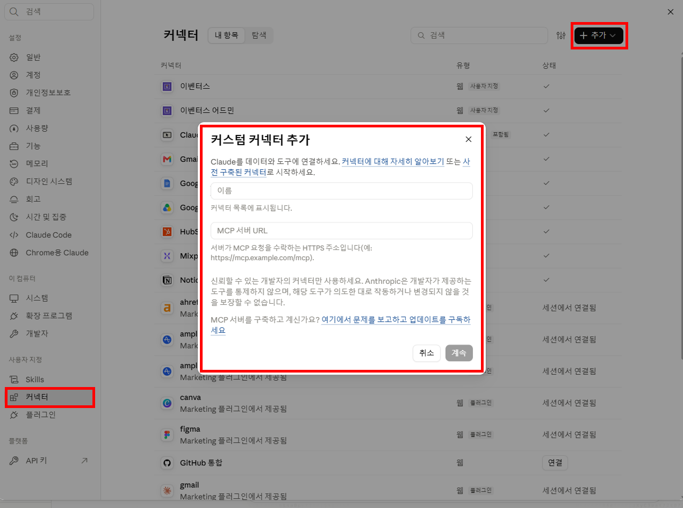
Task: Open 플러그인 plugins page
Action: click(x=49, y=415)
